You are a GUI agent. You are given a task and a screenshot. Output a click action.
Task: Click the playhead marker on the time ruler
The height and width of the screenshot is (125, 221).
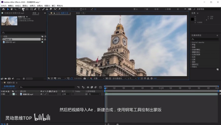[105, 88]
